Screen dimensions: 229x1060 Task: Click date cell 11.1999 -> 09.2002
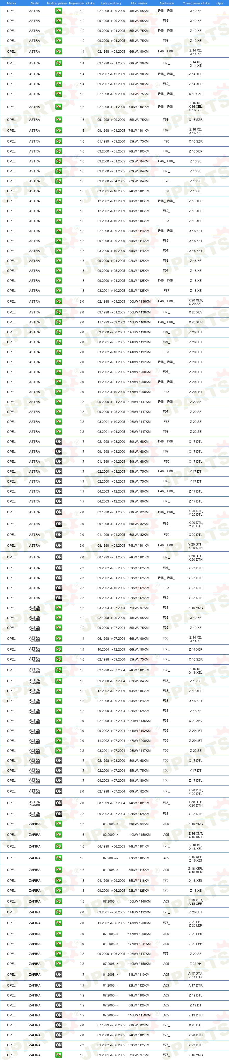coord(111,322)
